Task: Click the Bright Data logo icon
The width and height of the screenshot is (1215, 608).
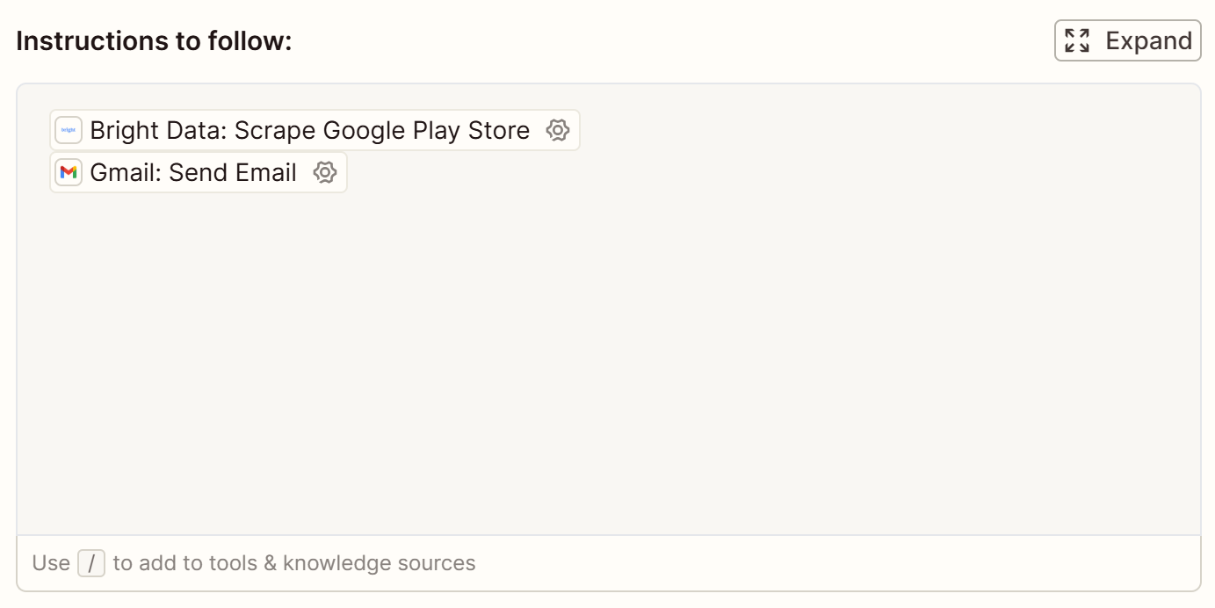Action: 68,129
